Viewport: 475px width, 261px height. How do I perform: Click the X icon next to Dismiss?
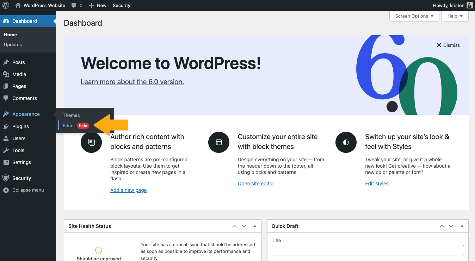[439, 45]
